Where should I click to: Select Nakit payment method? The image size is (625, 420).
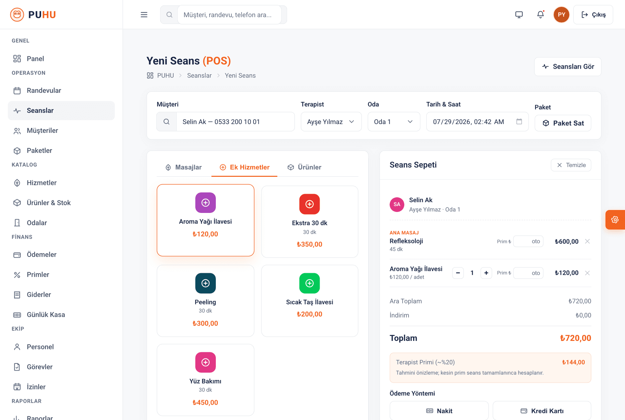coord(439,411)
